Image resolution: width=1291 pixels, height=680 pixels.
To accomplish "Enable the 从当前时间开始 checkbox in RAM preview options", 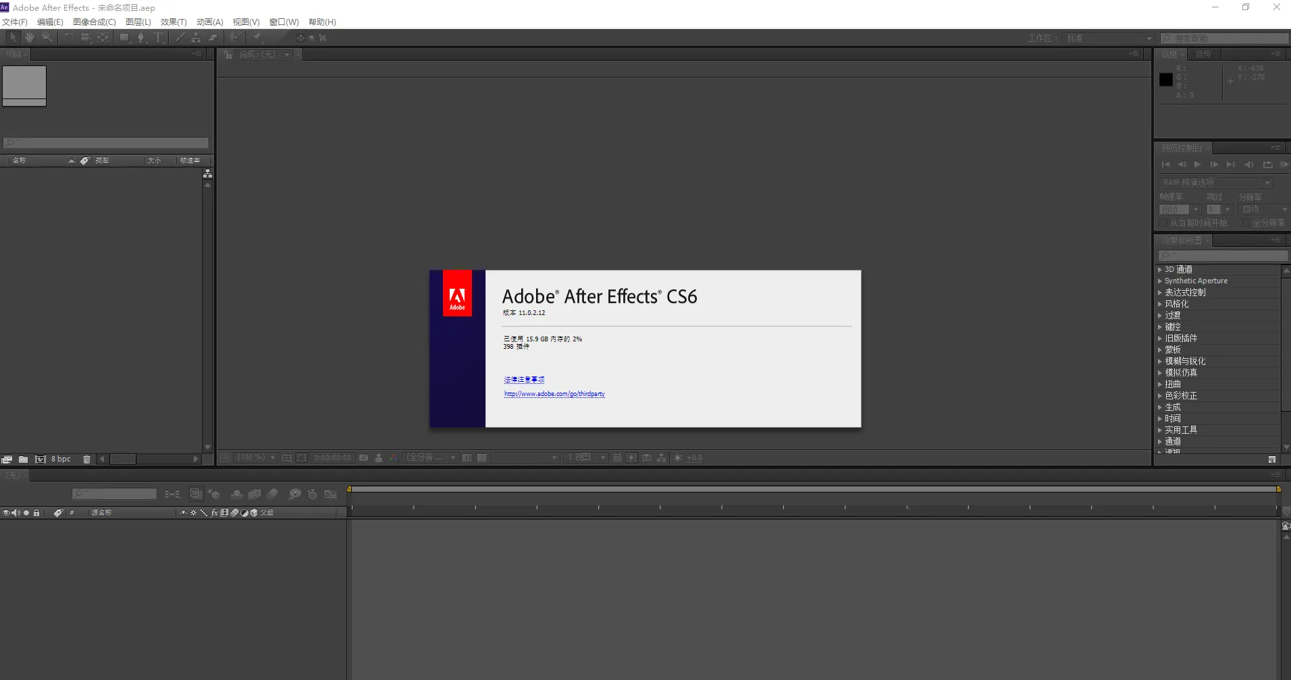I will tap(1163, 224).
